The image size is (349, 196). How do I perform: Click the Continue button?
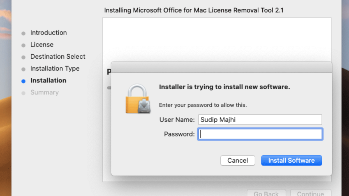coord(310,193)
